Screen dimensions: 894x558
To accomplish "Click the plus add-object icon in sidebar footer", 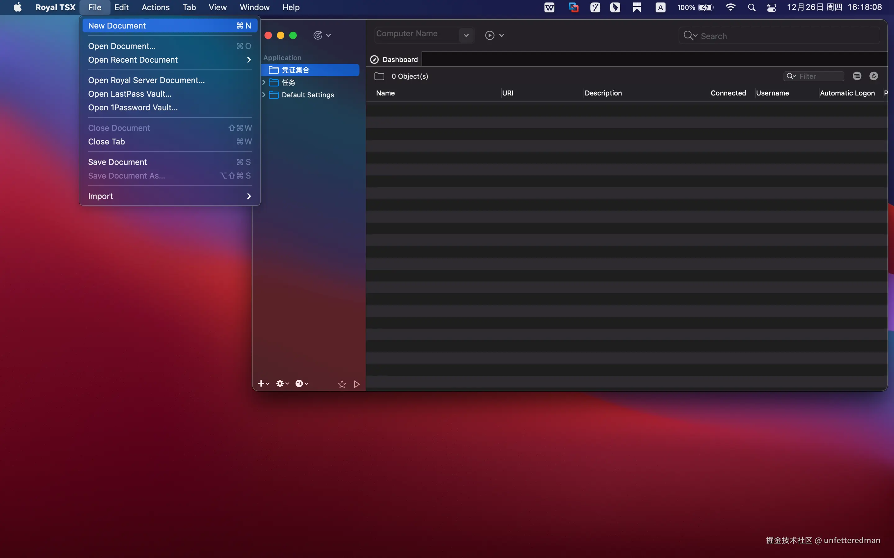I will pos(261,383).
